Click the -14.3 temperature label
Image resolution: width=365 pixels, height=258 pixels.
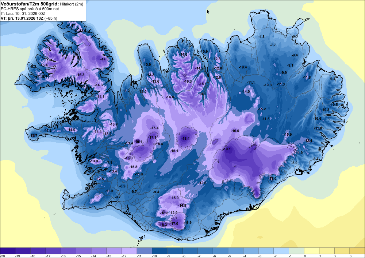99,85
